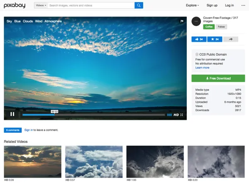
Task: Click the Downloads count 2817
Action: click(x=238, y=110)
